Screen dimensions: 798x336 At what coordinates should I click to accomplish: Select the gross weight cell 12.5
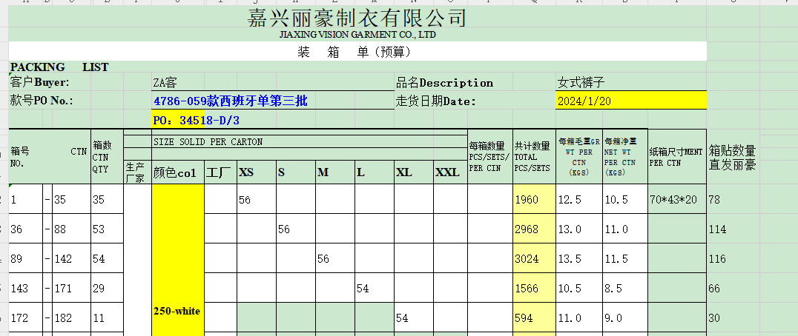click(570, 200)
